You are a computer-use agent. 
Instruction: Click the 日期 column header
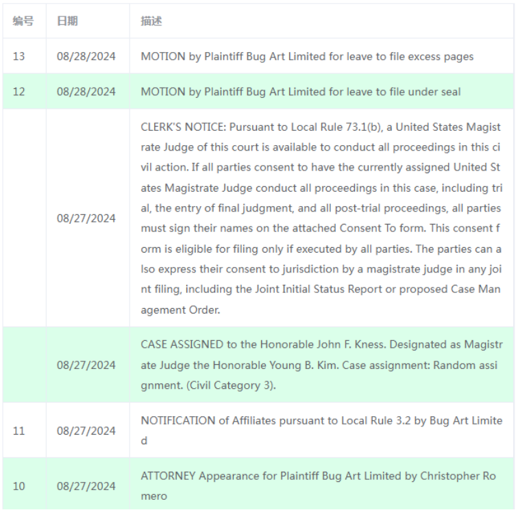pos(67,21)
